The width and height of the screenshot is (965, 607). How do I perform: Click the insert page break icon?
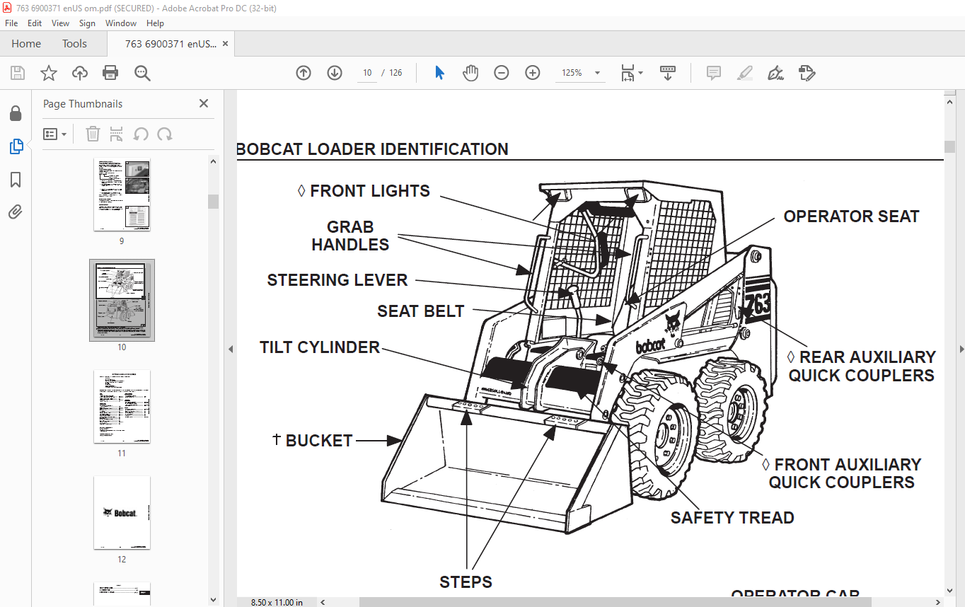[x=117, y=134]
